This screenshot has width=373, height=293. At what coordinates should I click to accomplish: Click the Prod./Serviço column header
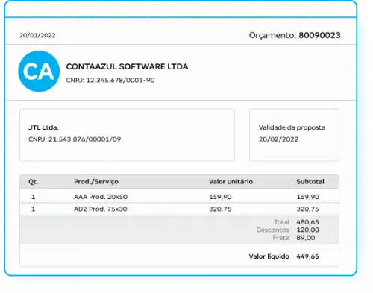(x=96, y=182)
